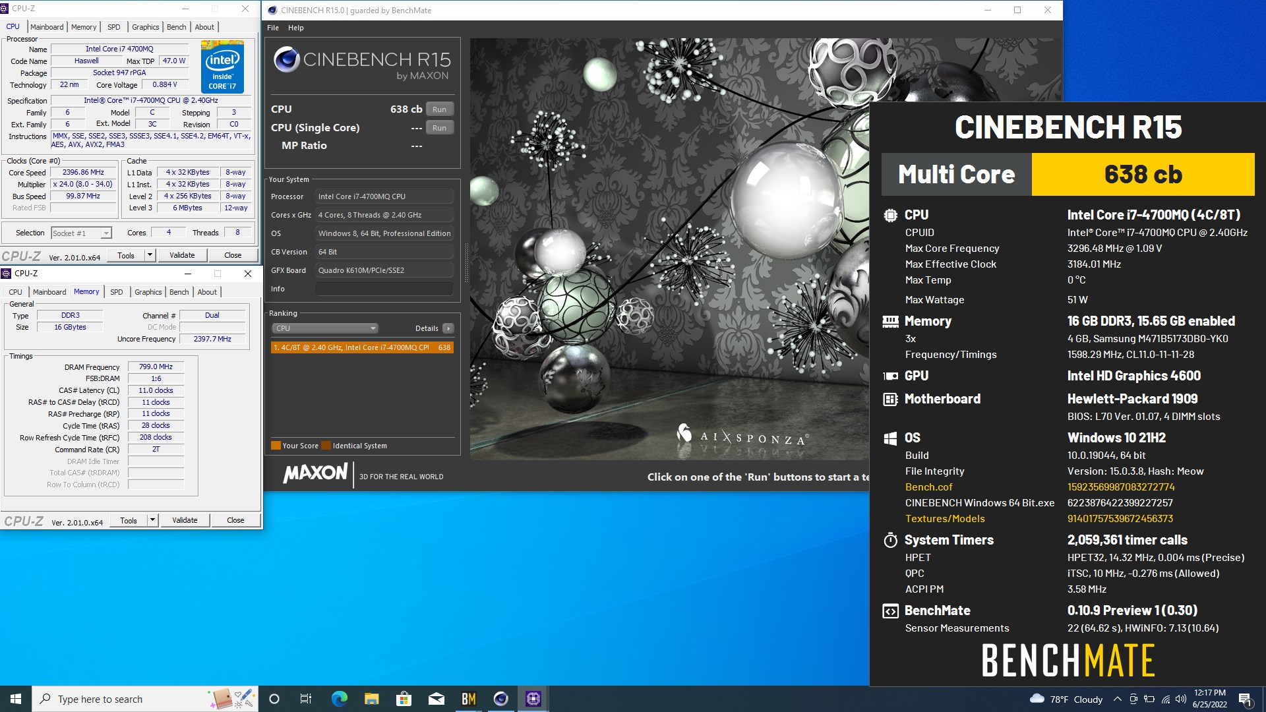Click the Core Speed 2396.86 MHz value

83,173
